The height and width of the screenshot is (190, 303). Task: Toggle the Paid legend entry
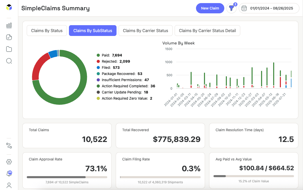click(x=109, y=55)
